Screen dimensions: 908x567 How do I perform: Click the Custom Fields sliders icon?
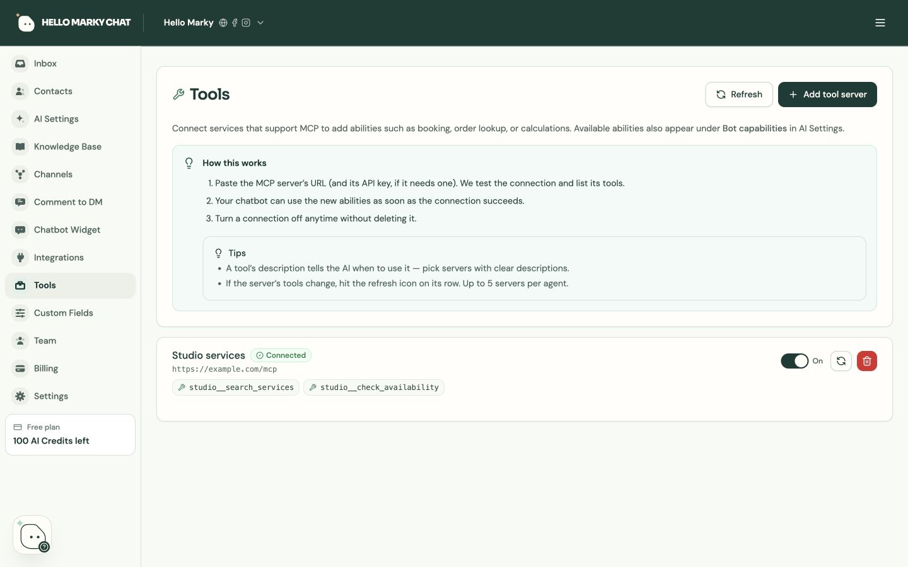[20, 313]
